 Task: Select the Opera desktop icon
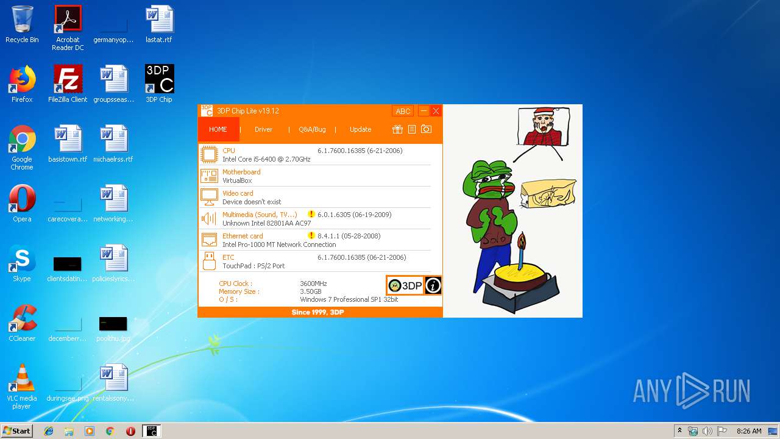pos(22,204)
